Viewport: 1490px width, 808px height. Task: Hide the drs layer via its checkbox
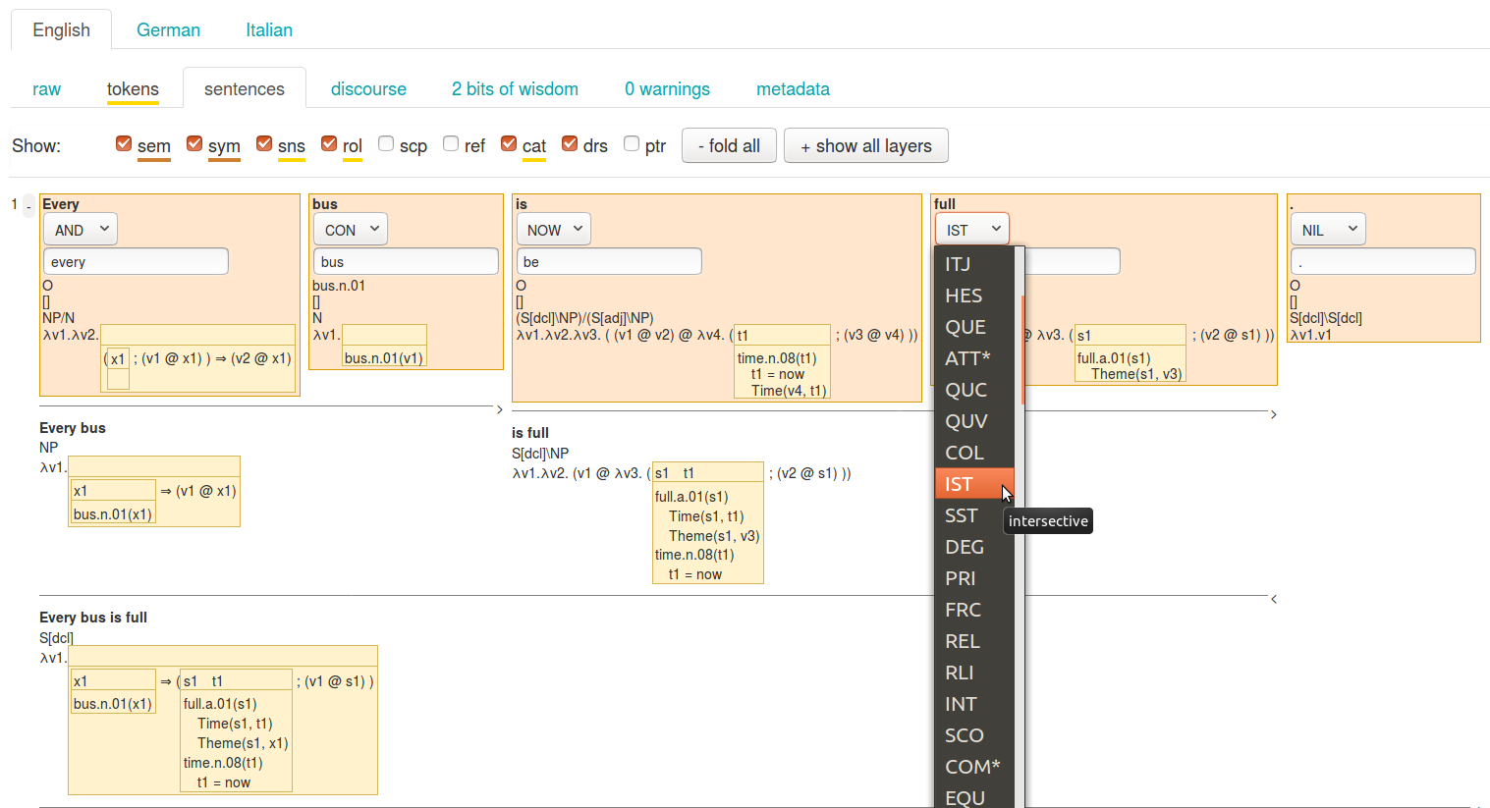point(570,143)
